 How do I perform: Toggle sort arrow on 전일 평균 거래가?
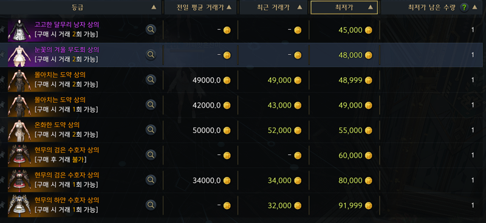tap(229, 8)
